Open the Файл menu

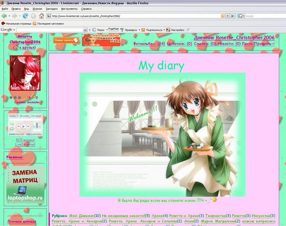[x=5, y=9]
